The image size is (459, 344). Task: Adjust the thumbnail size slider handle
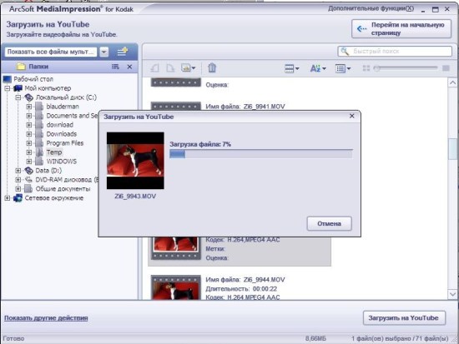tap(377, 68)
